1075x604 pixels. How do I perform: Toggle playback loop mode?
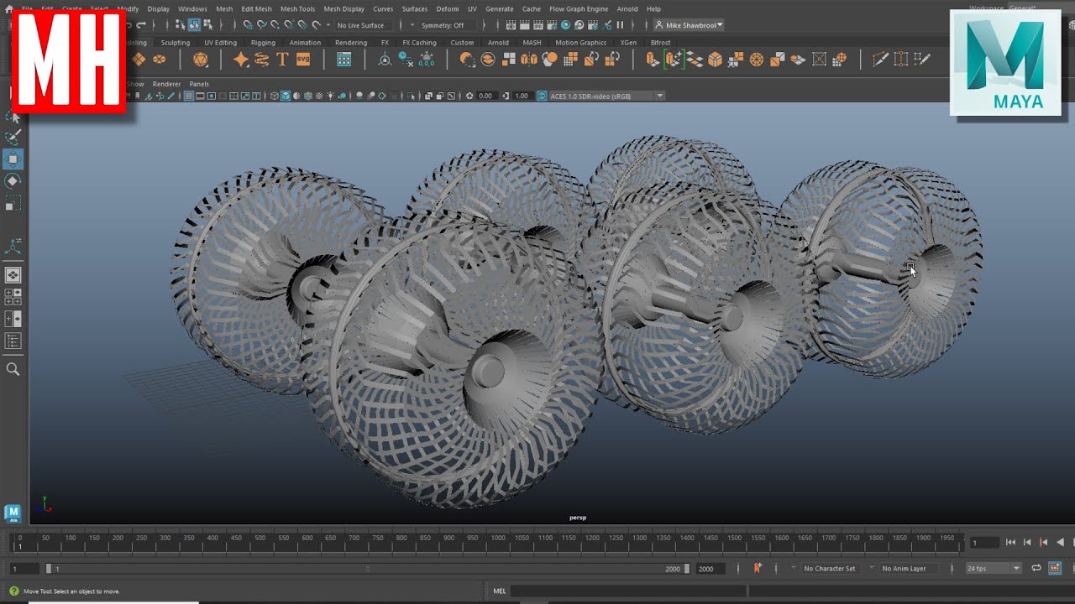coord(1036,568)
